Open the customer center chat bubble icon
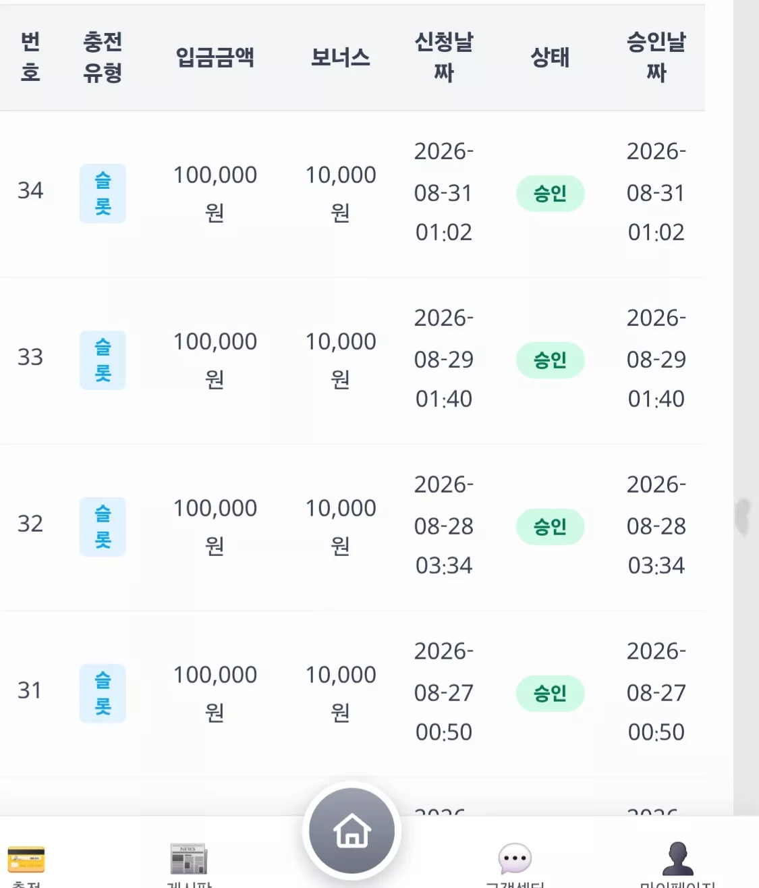The height and width of the screenshot is (888, 759). pos(515,859)
